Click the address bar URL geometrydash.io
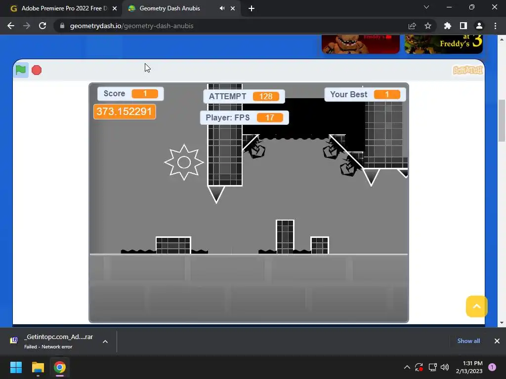This screenshot has width=506, height=379. pos(131,26)
